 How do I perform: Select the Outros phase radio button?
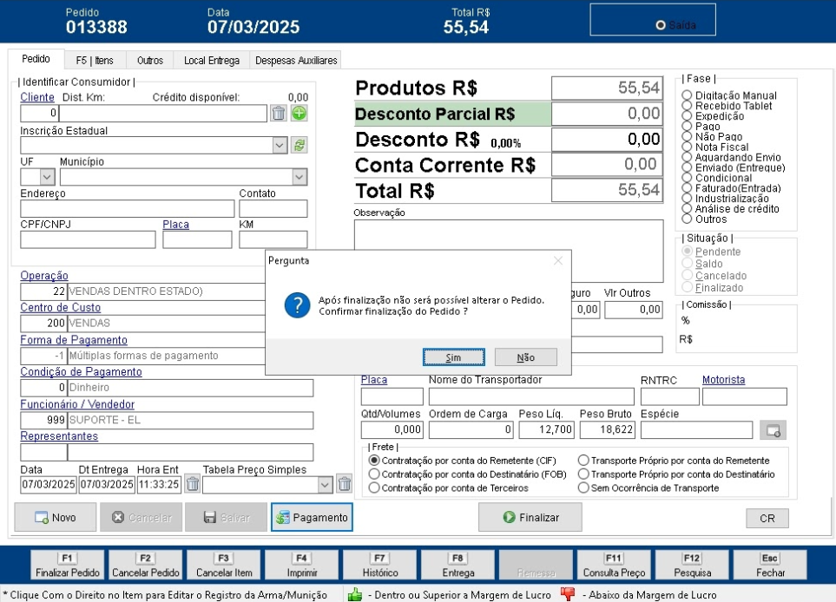[x=687, y=219]
